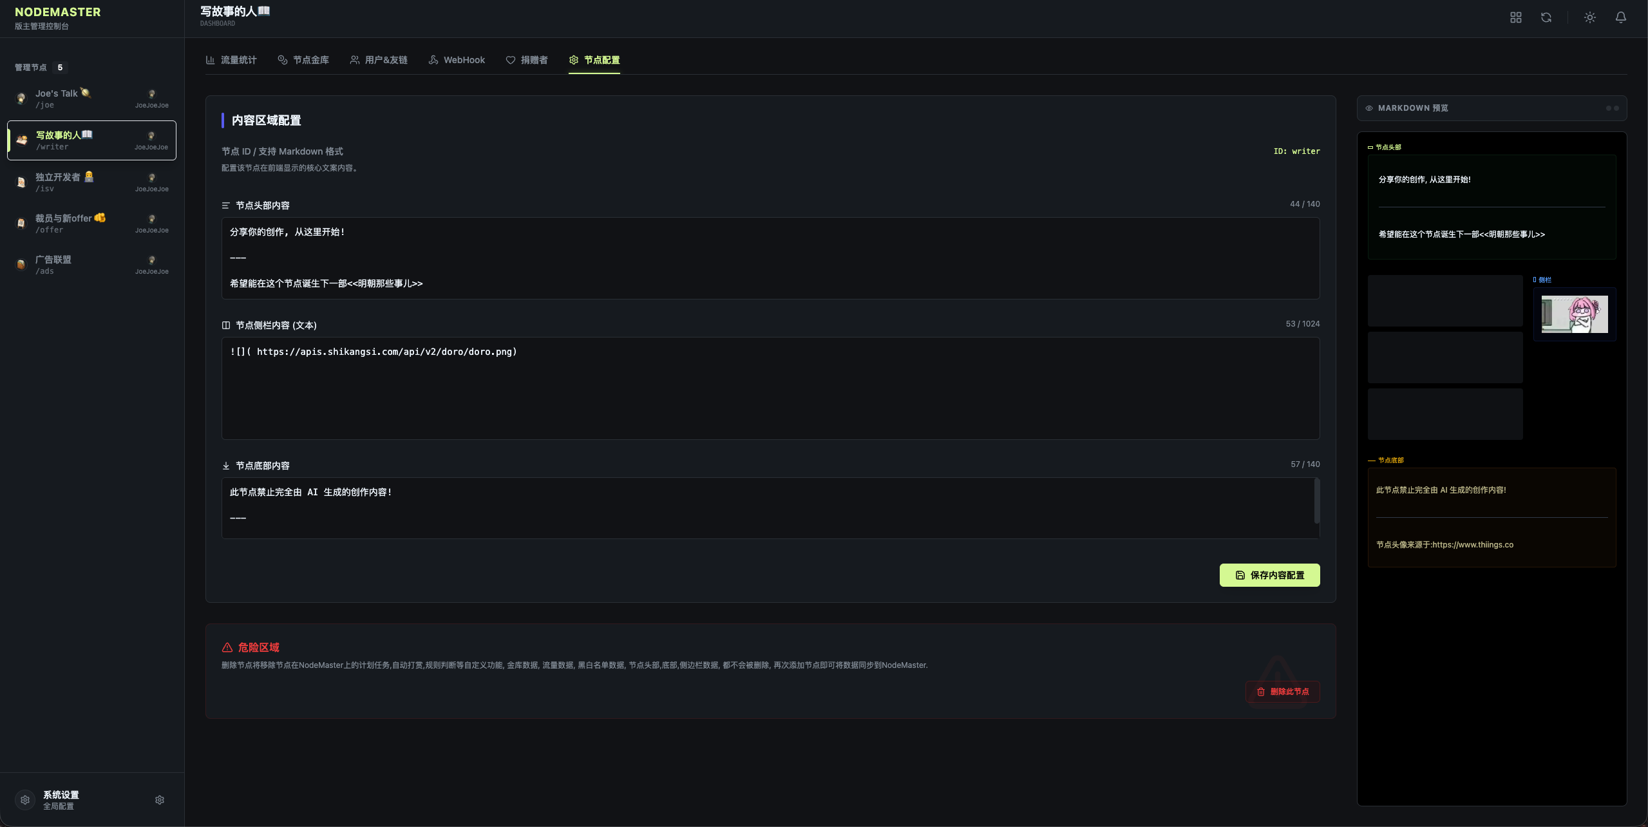This screenshot has height=827, width=1648.
Task: Click the 保存内容配置 button
Action: (x=1269, y=575)
